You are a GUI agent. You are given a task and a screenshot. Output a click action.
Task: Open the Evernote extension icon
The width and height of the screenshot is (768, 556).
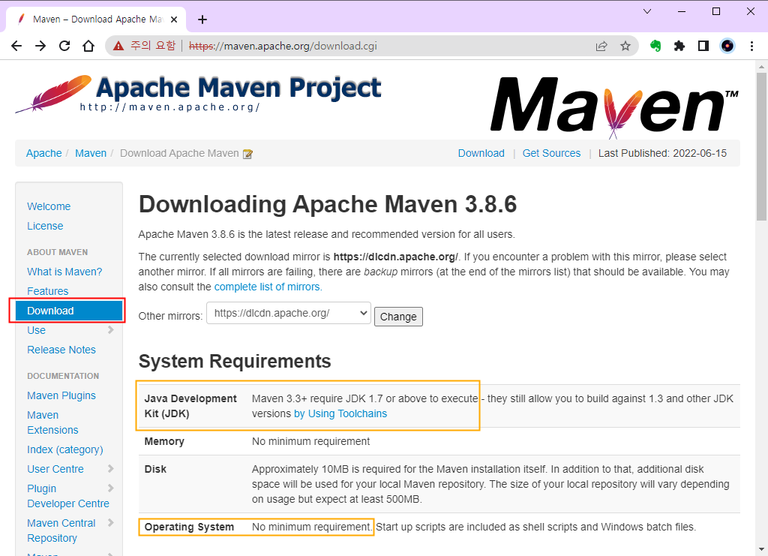pyautogui.click(x=655, y=46)
